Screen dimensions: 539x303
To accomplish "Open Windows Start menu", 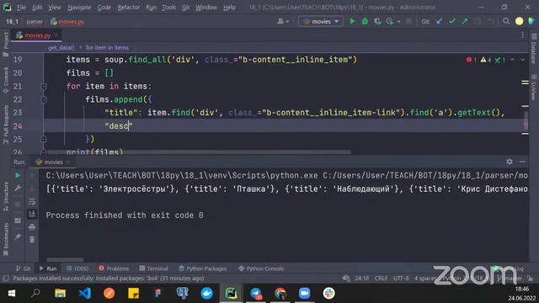I will 11,293.
